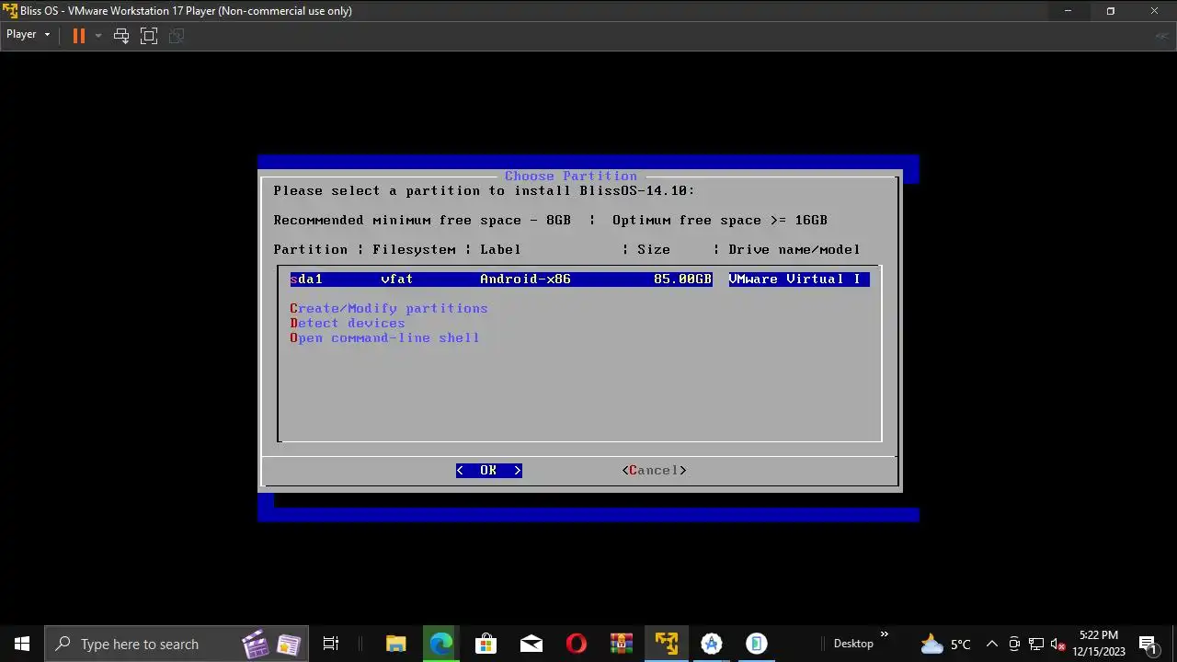The height and width of the screenshot is (662, 1177).
Task: Open Microsoft Edge from the taskbar
Action: tap(440, 644)
